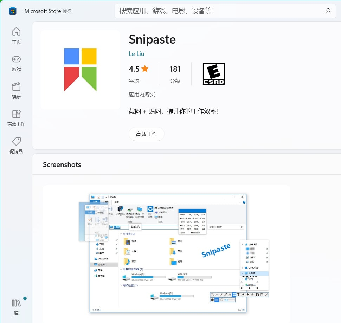Click the Snipaste app logo image

[80, 70]
